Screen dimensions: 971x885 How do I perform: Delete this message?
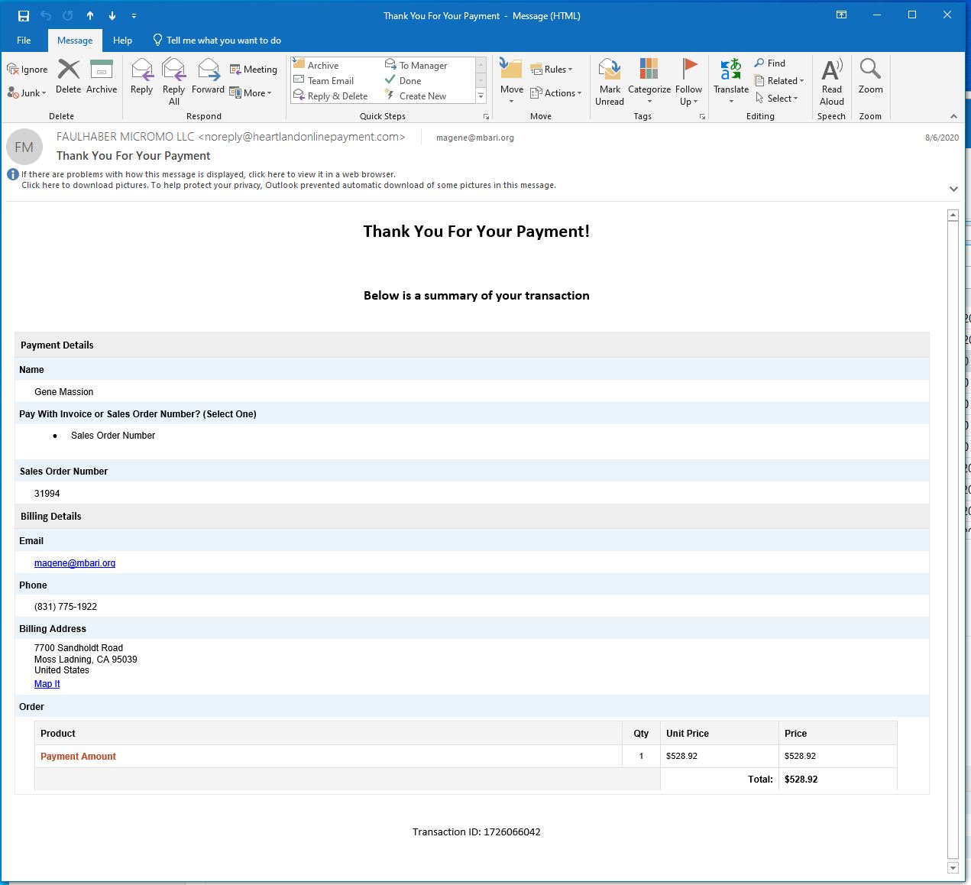(x=68, y=77)
